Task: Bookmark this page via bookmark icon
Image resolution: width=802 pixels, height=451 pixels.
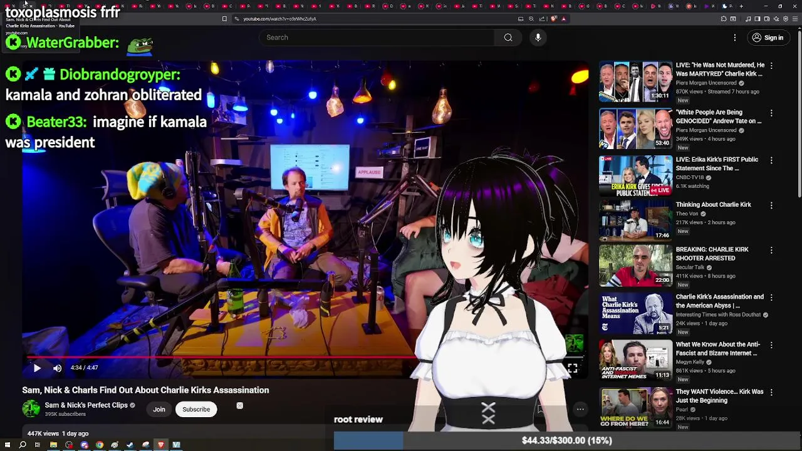Action: (x=224, y=19)
